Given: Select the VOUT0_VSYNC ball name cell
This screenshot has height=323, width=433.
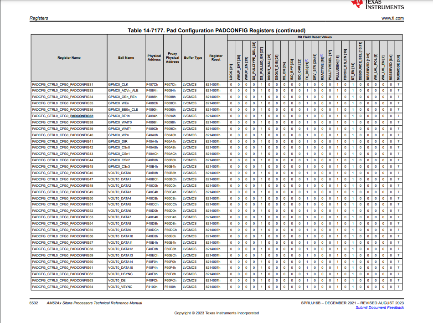Looking at the screenshot, I should click(x=126, y=287).
